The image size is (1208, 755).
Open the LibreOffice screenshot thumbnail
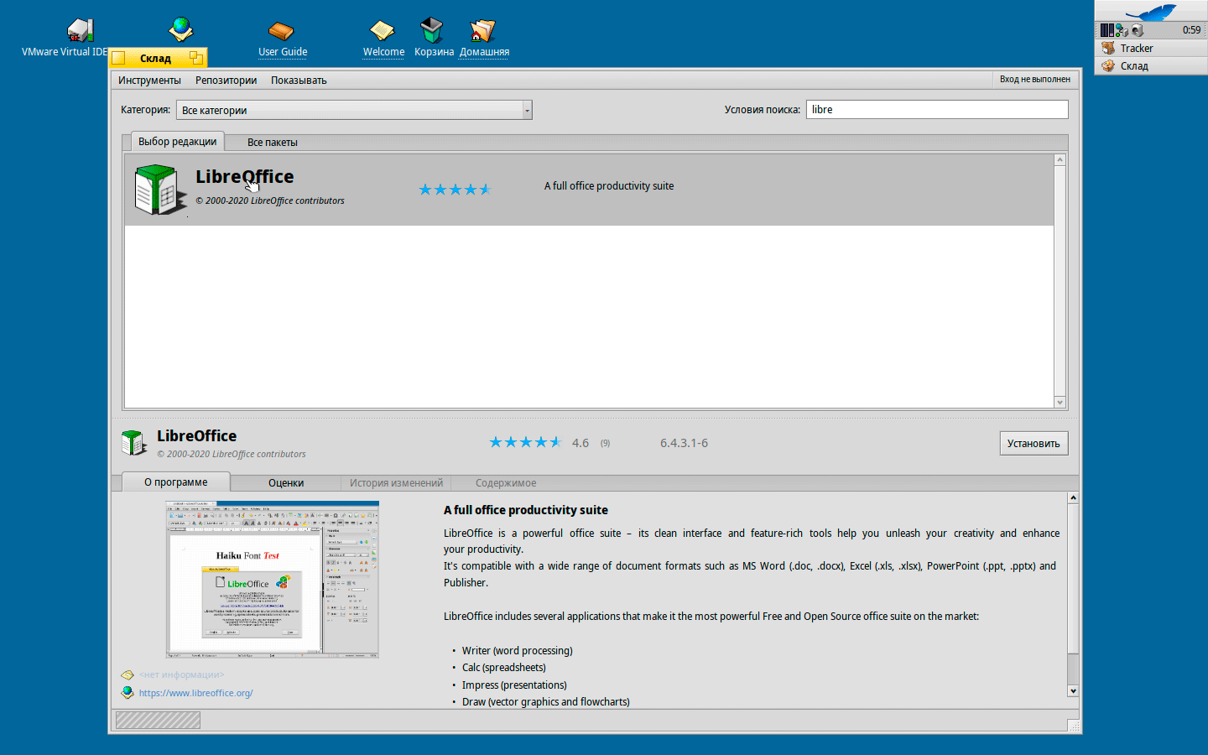(272, 579)
